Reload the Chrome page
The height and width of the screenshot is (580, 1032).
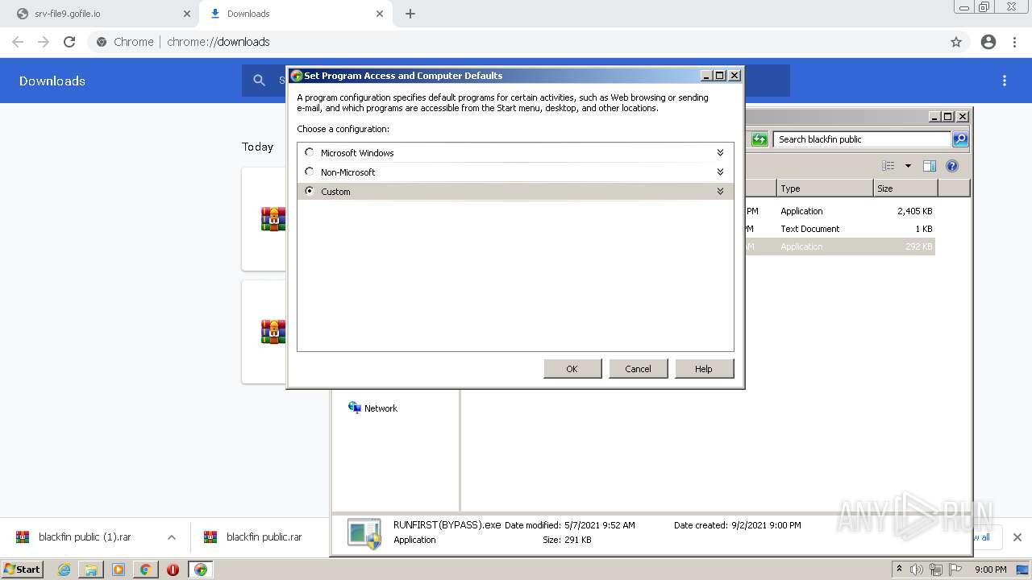click(69, 42)
